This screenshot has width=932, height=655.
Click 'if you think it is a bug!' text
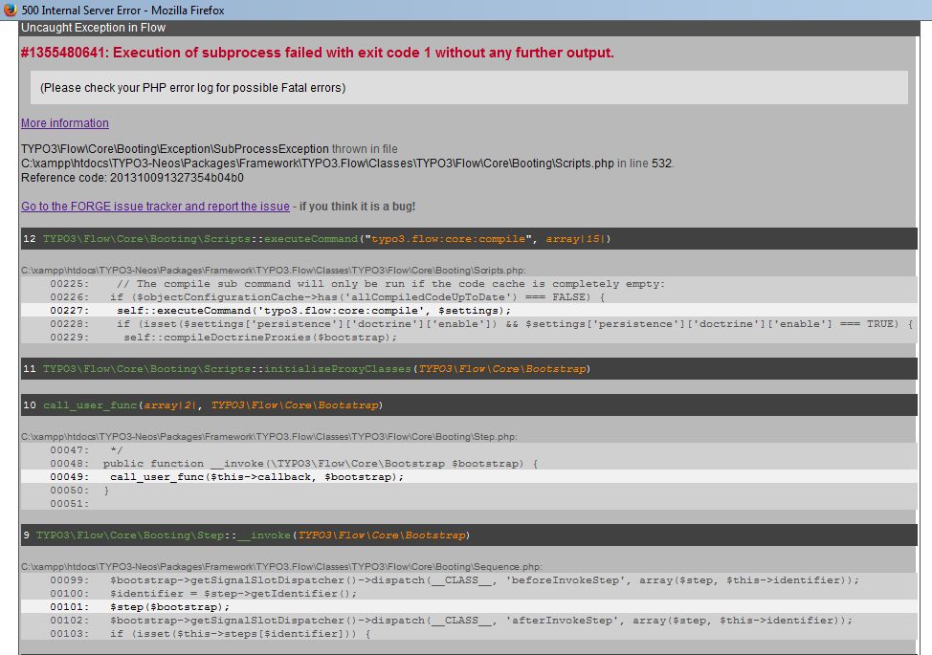pos(357,206)
